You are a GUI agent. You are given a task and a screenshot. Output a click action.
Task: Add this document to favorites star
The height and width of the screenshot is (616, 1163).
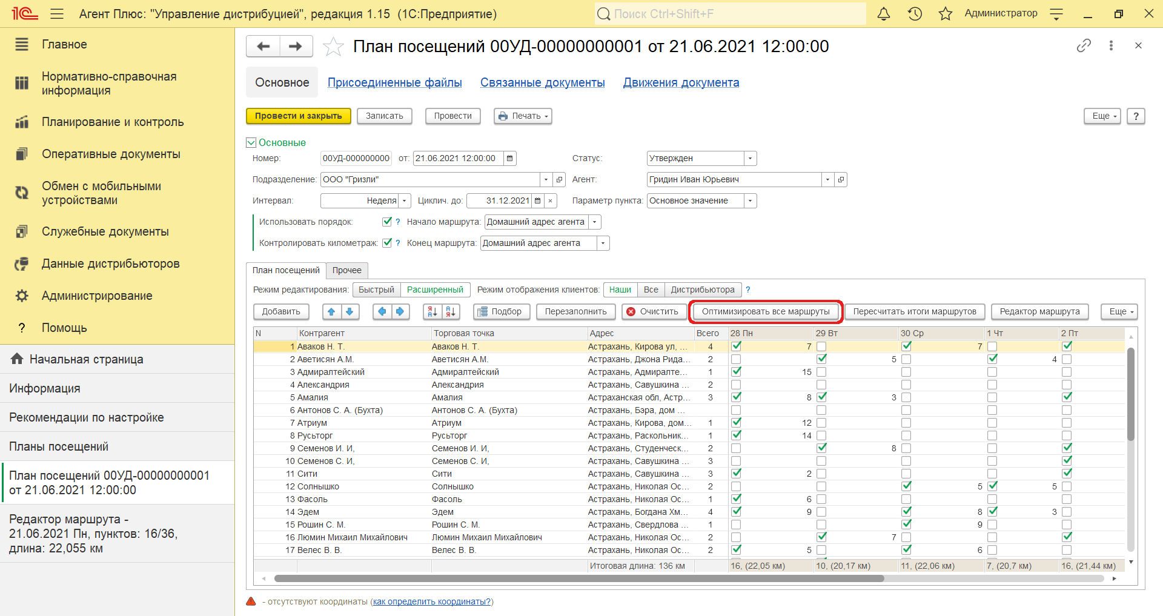click(333, 46)
